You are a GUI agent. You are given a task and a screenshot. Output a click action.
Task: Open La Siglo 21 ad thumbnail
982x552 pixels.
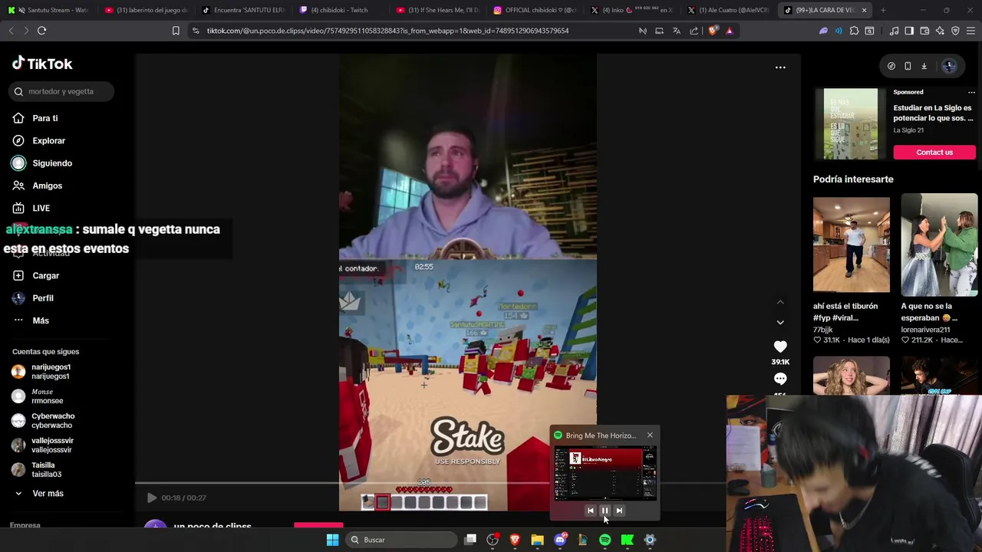(x=851, y=124)
